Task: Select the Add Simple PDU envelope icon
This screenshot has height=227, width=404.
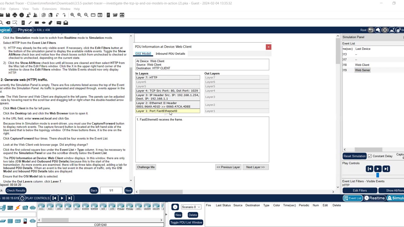Action: (59, 23)
